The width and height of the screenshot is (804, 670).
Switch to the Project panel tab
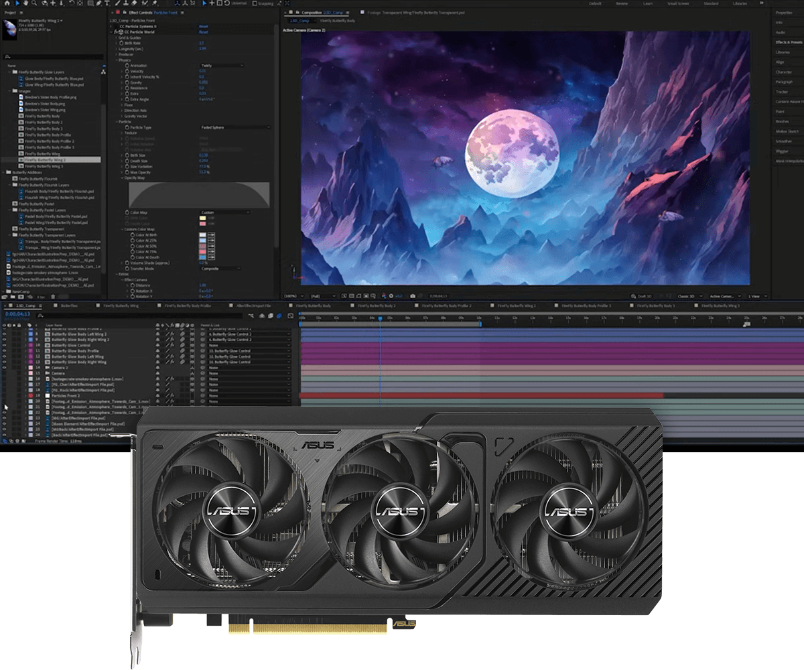tap(10, 12)
